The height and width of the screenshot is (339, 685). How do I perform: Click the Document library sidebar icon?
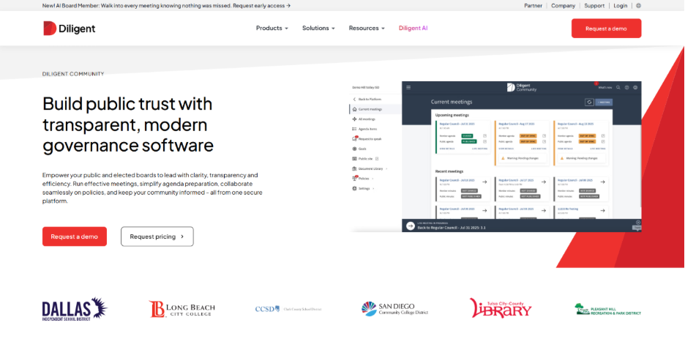(x=354, y=168)
